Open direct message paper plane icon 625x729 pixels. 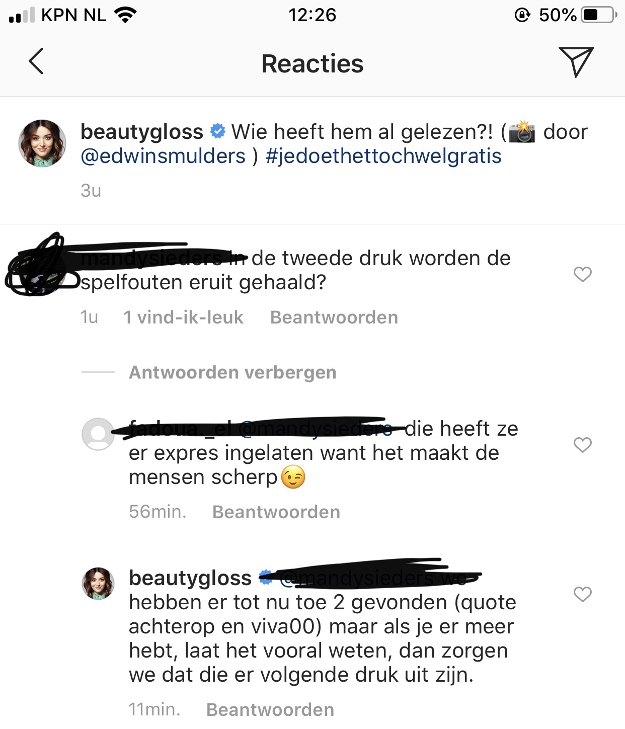[576, 62]
